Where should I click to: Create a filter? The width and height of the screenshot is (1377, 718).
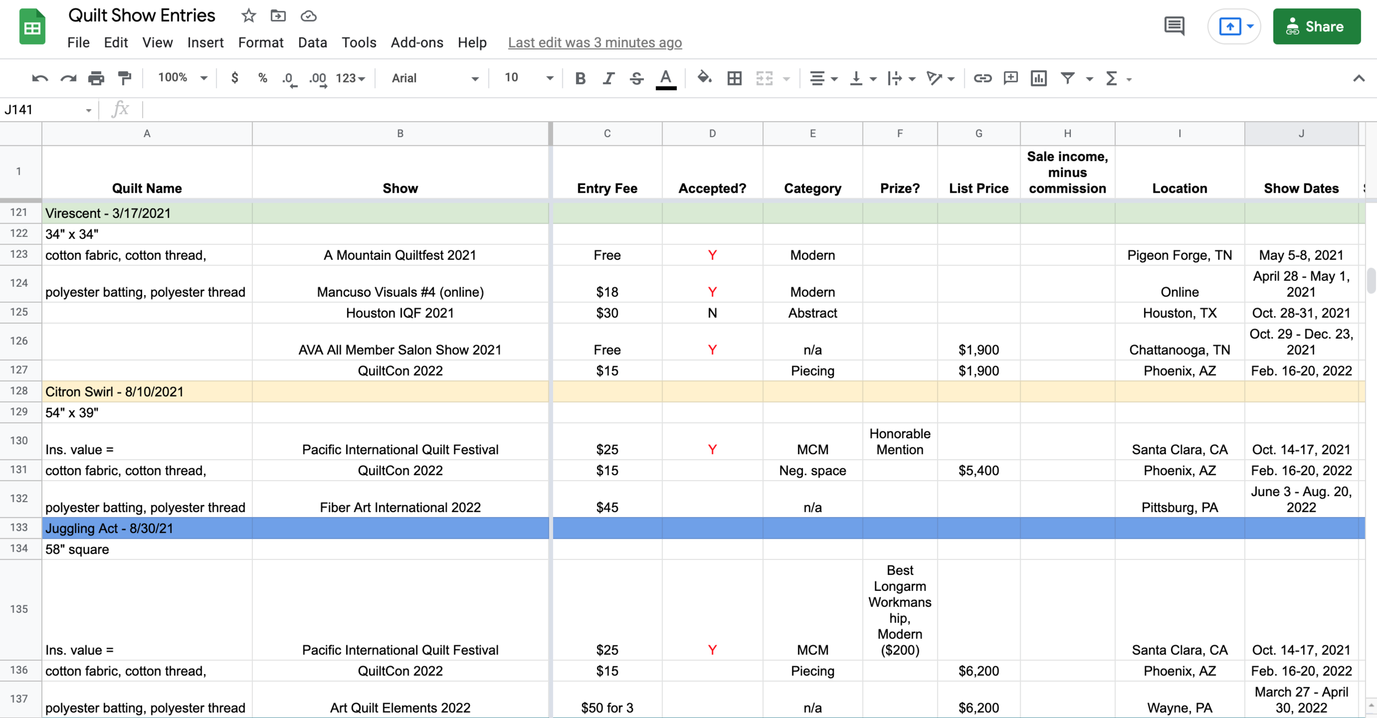pyautogui.click(x=1068, y=78)
